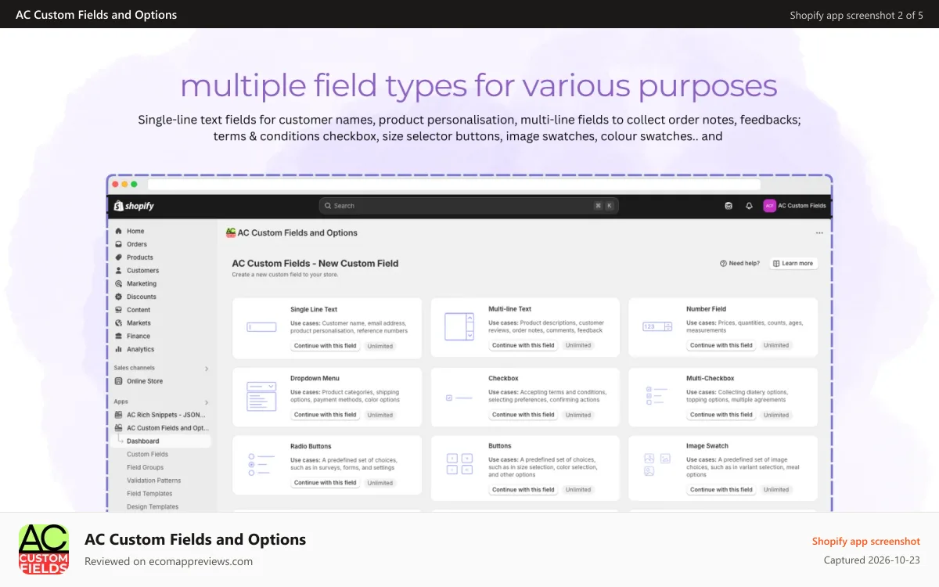Image resolution: width=939 pixels, height=587 pixels.
Task: Click Unlimited badge on Number Field
Action: (x=776, y=345)
